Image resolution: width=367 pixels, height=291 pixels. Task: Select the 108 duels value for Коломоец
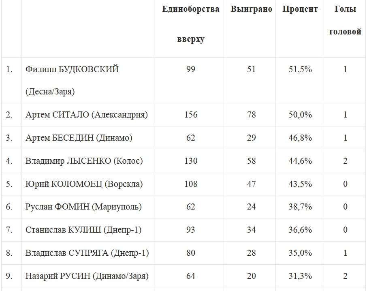190,184
